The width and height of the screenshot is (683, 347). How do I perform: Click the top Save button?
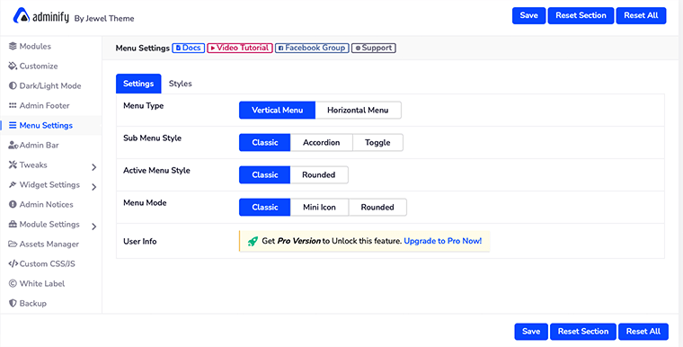528,15
